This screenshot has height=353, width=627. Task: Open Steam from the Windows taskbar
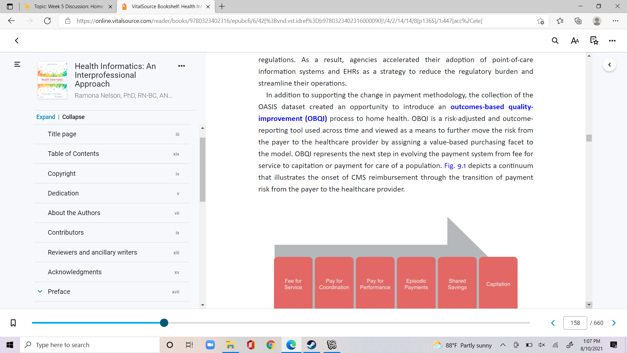point(312,345)
